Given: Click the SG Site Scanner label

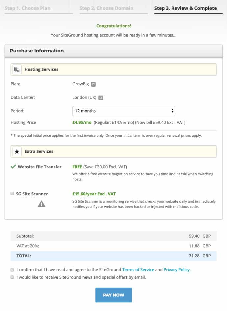Looking at the screenshot, I should 32,194.
